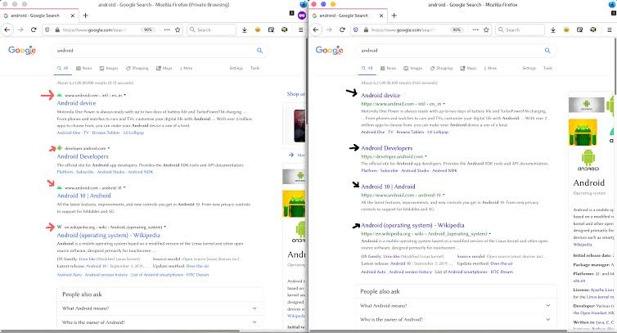
Task: Open More menu in Private Browsing Google results
Action: 187,68
